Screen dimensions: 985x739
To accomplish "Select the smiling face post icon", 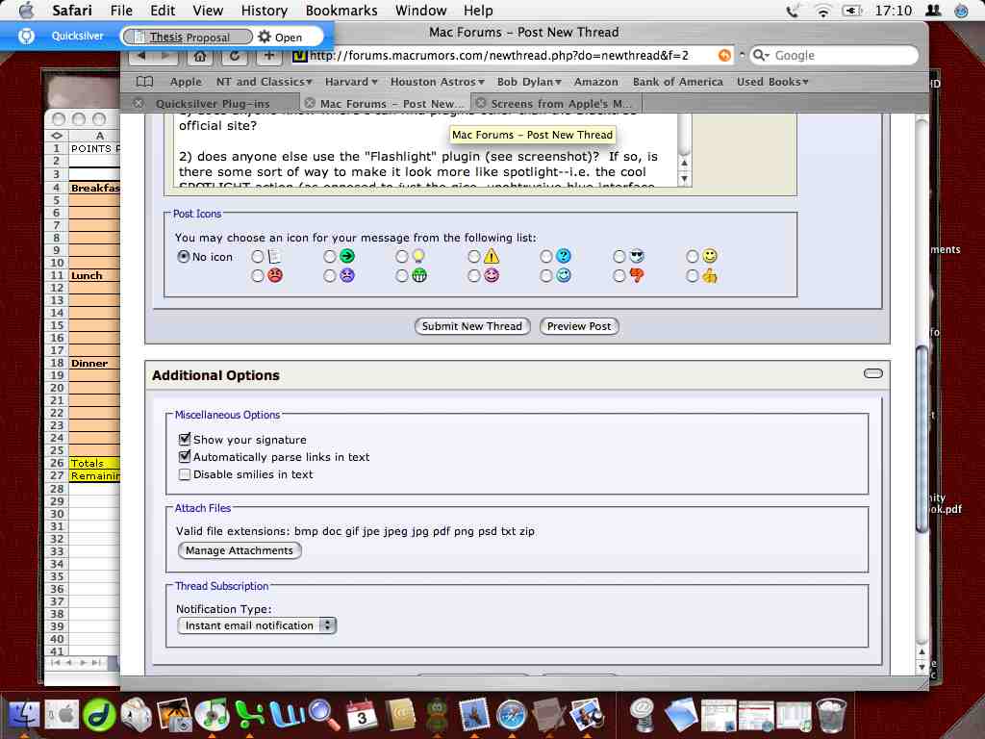I will [x=692, y=256].
